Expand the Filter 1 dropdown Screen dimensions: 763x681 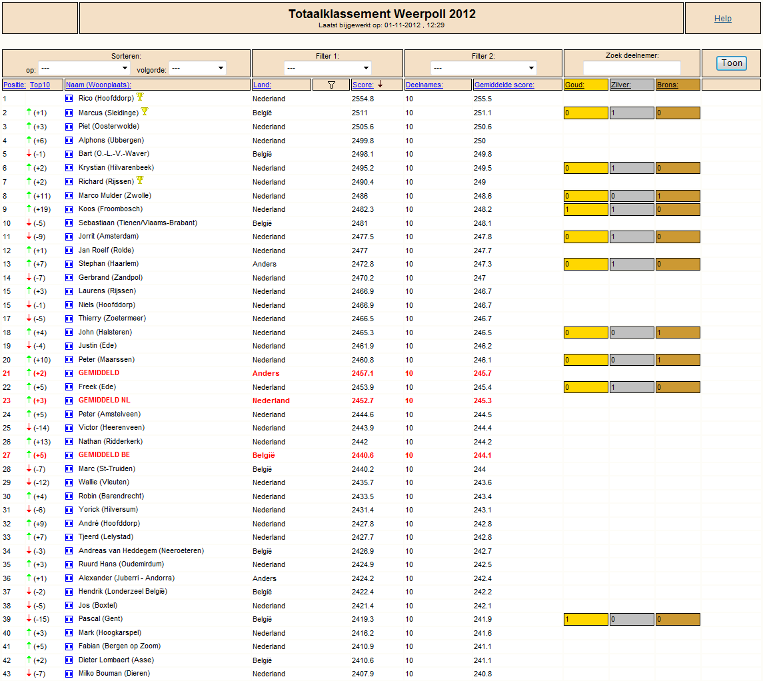[327, 68]
